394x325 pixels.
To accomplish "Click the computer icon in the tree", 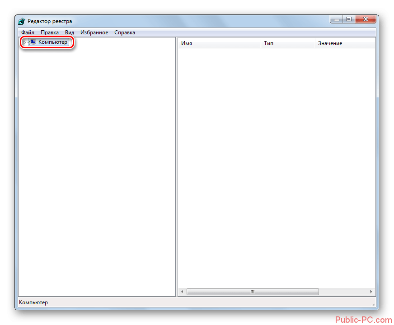I will coord(33,42).
